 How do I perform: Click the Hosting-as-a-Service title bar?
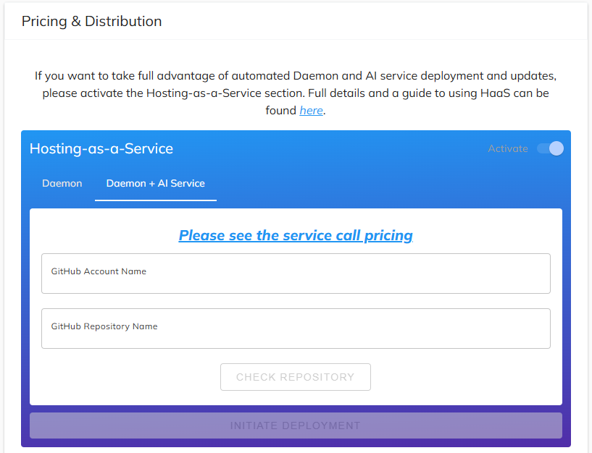click(x=101, y=148)
